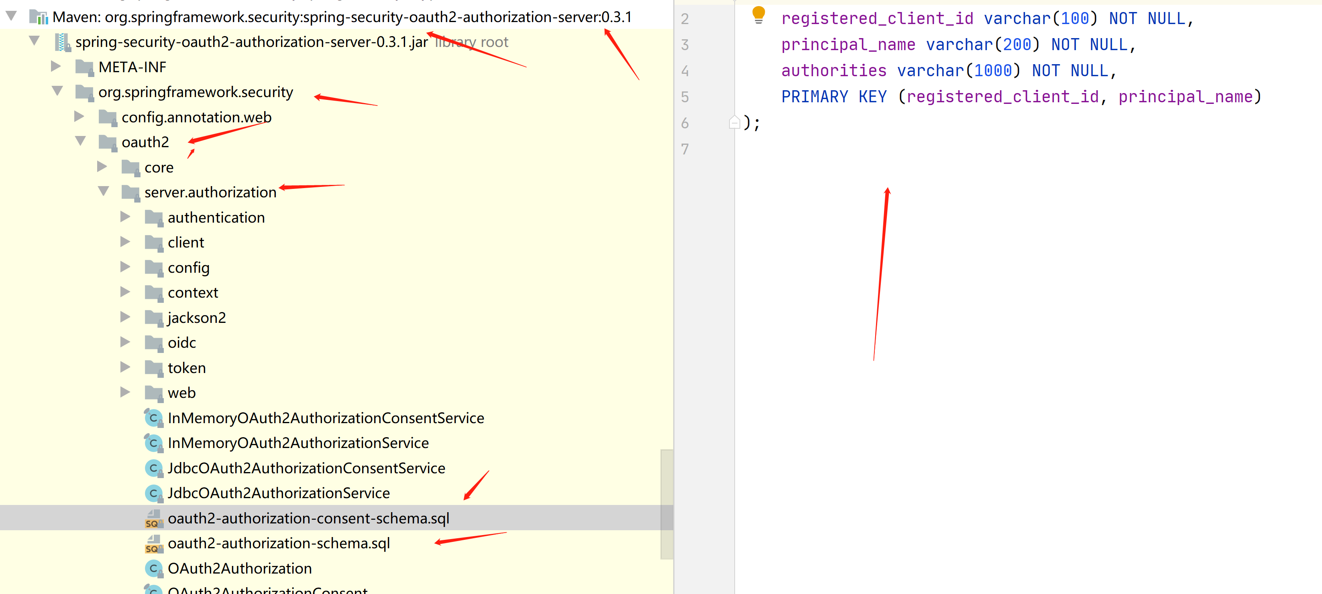Image resolution: width=1322 pixels, height=594 pixels.
Task: Click the SQL file icon of oauth2-authorization-schema.sql
Action: click(x=153, y=544)
